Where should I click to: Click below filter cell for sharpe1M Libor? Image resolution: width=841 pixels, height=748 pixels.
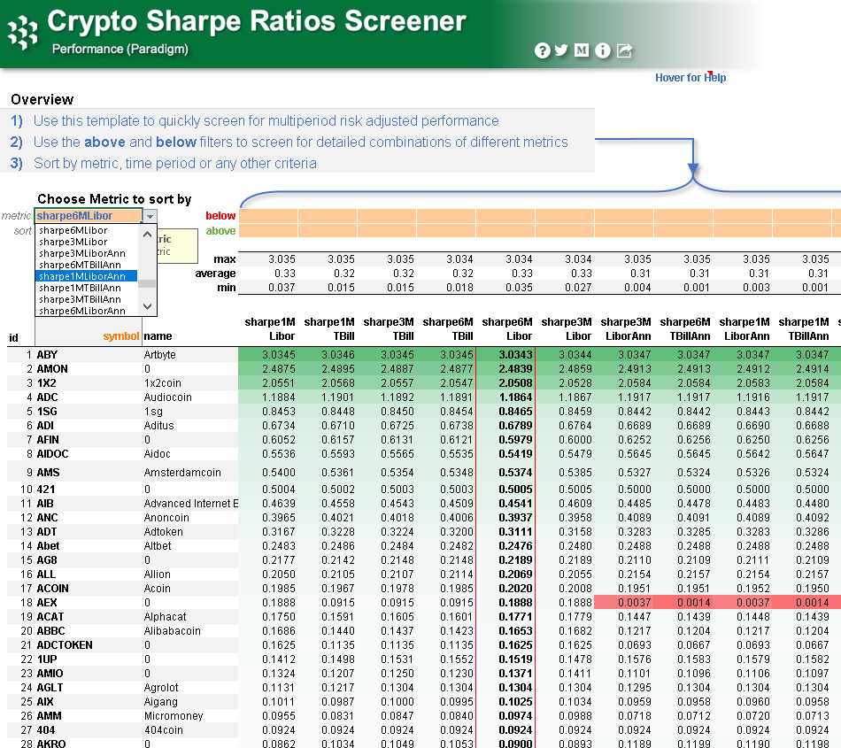point(269,216)
